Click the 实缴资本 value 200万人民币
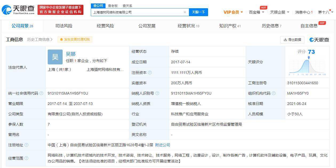Viewport: 336px width, 168px height. (x=181, y=83)
